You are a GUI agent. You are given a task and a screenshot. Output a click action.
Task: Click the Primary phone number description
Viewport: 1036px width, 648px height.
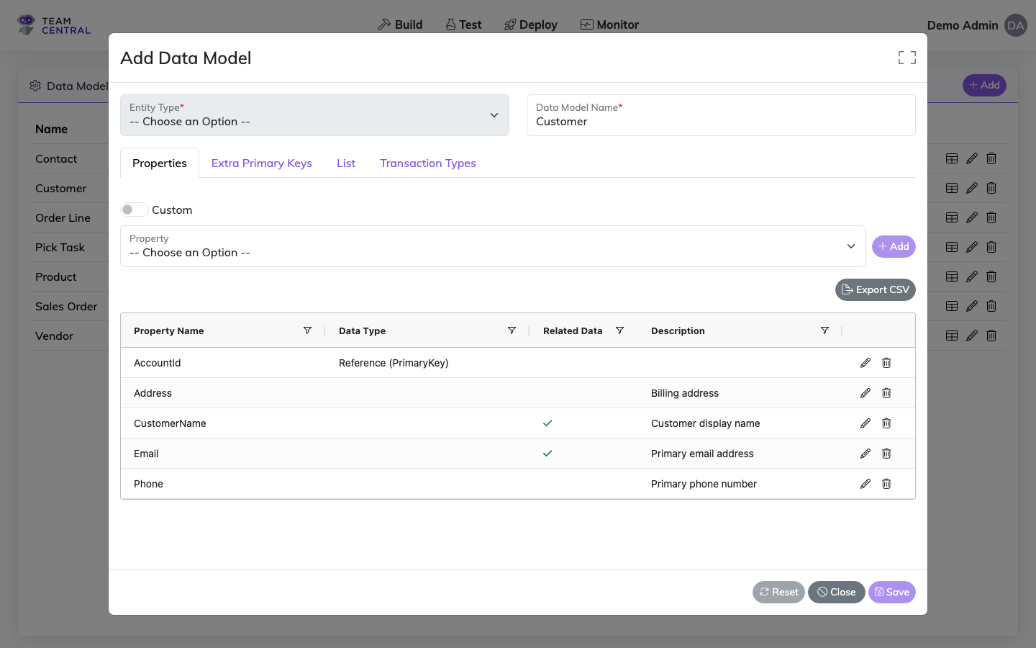tap(704, 484)
